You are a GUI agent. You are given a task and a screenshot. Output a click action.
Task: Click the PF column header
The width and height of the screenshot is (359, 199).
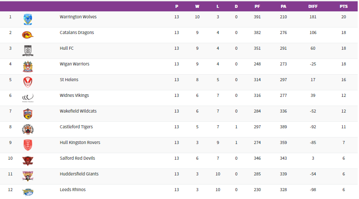[257, 7]
